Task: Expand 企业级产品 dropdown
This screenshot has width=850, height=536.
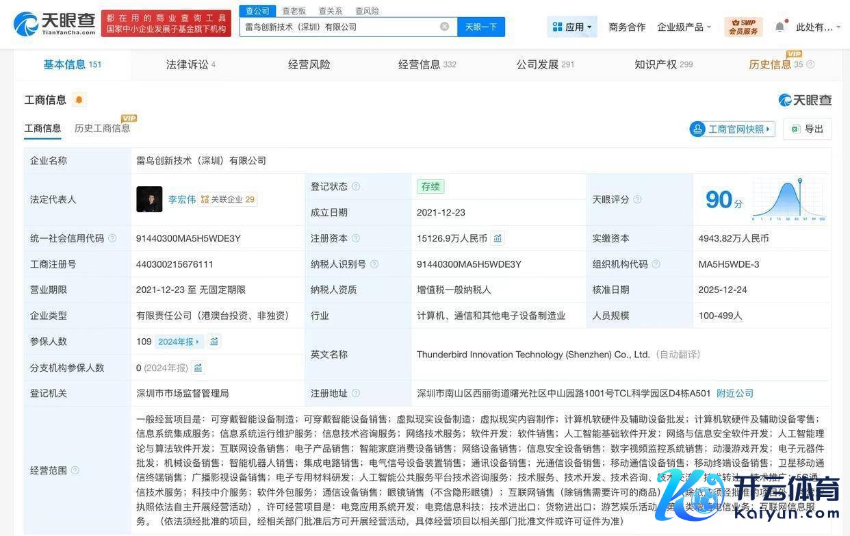Action: coord(684,27)
